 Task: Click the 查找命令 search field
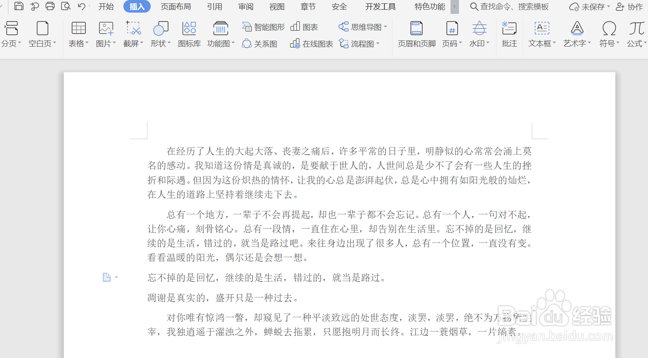(509, 7)
